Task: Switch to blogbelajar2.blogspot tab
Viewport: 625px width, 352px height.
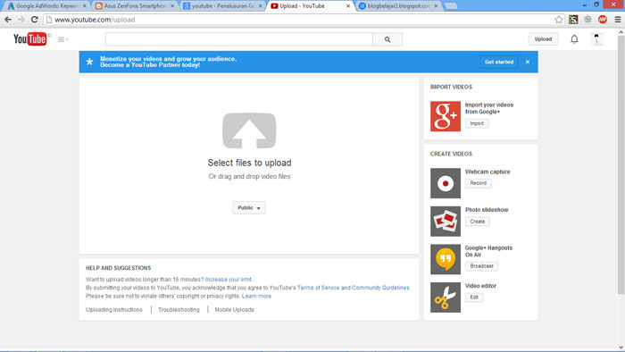Action: [x=397, y=6]
